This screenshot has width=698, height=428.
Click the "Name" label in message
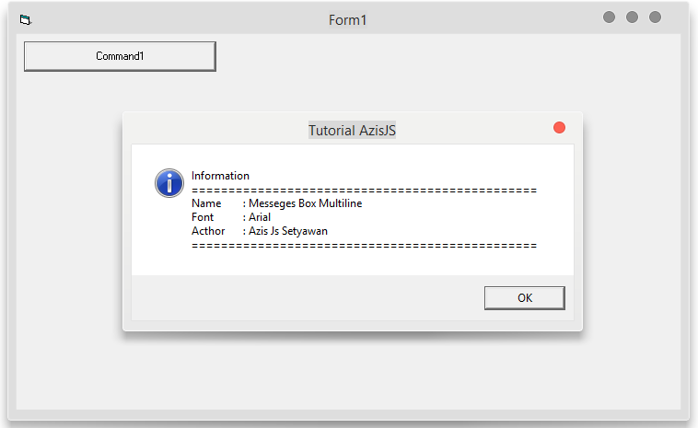coord(206,203)
